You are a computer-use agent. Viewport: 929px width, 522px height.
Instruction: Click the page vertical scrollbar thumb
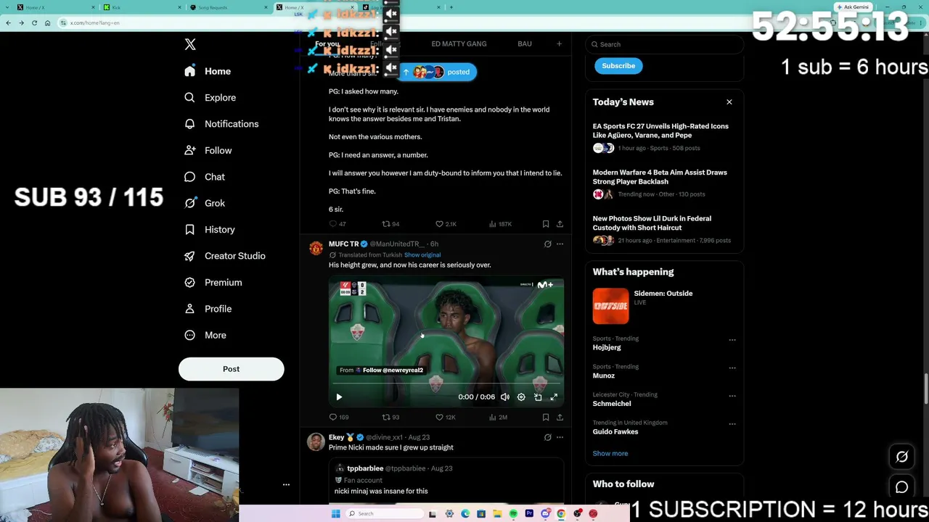(x=926, y=389)
